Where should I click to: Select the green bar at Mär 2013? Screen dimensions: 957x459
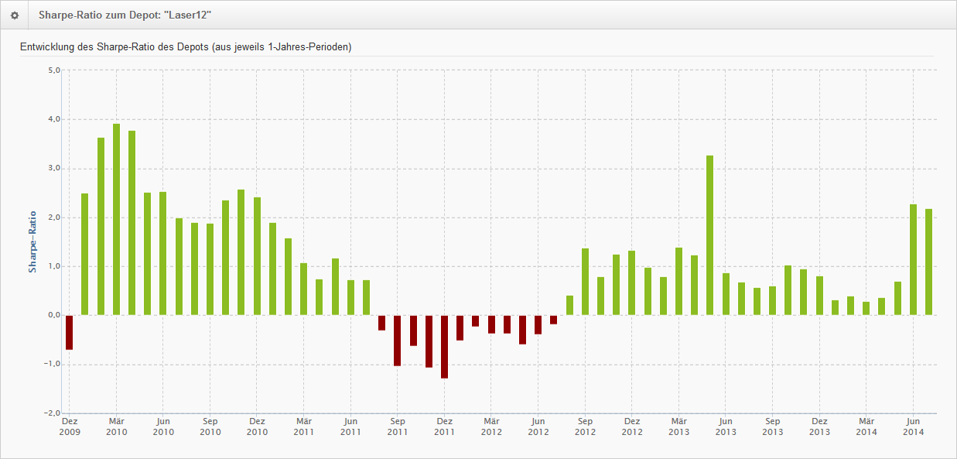pos(678,281)
